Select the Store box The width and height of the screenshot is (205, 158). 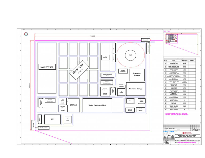(x=130, y=101)
